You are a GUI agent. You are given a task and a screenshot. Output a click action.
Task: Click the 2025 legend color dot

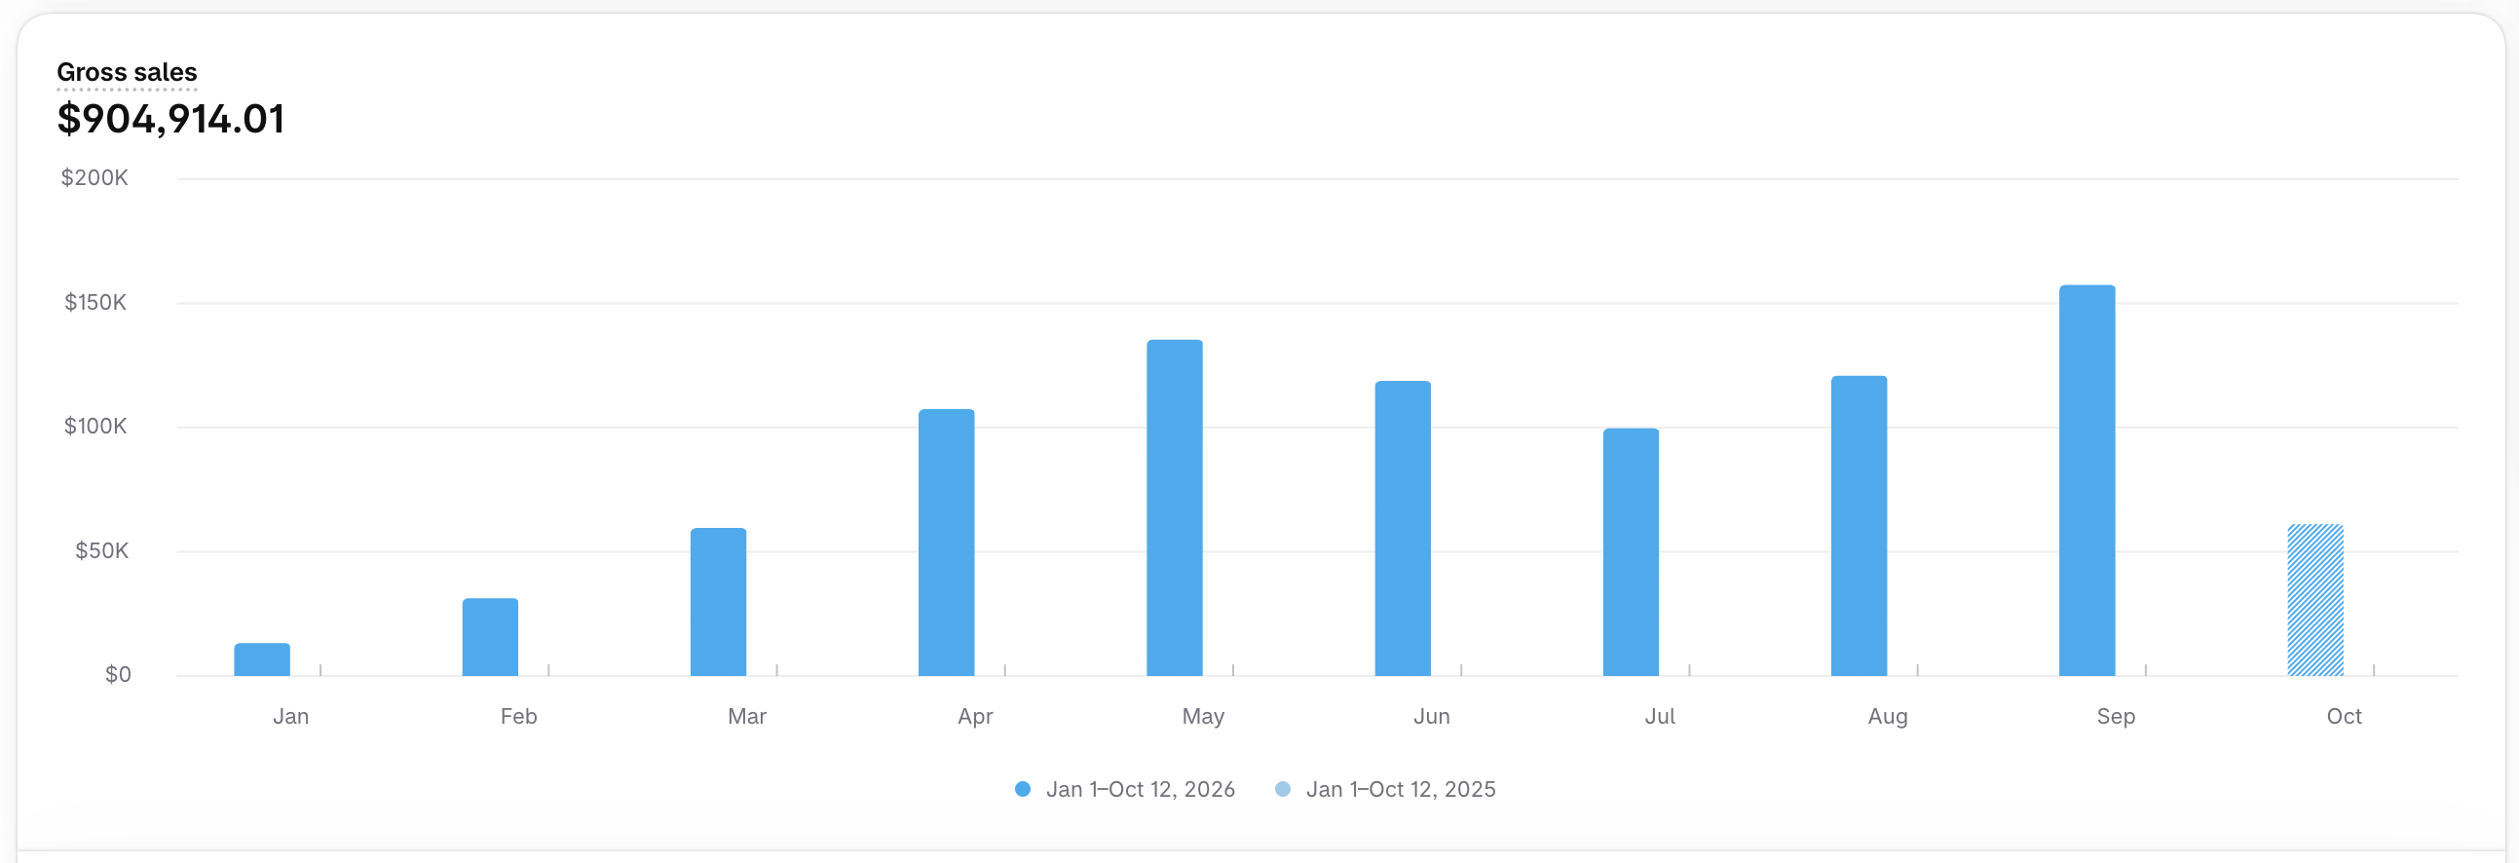(1283, 790)
